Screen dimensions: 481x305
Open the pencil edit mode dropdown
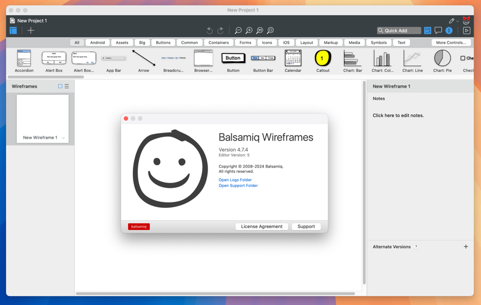(x=454, y=21)
